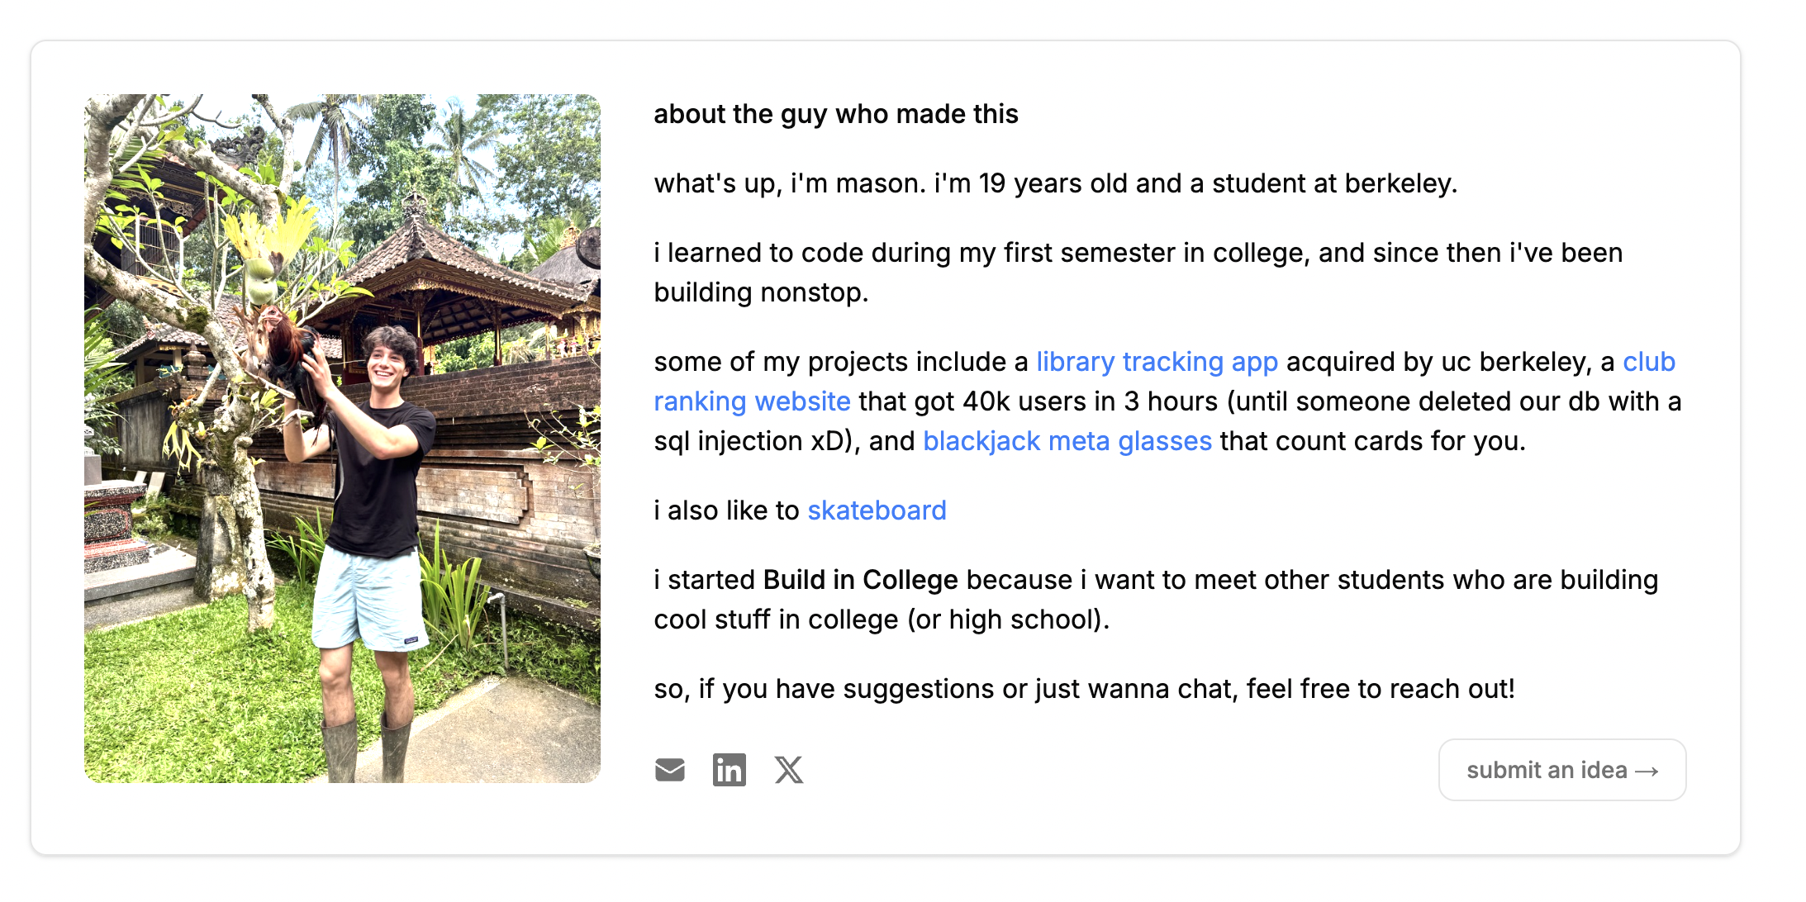This screenshot has width=1806, height=902.
Task: Follow the "ranking website" link text
Action: [752, 401]
